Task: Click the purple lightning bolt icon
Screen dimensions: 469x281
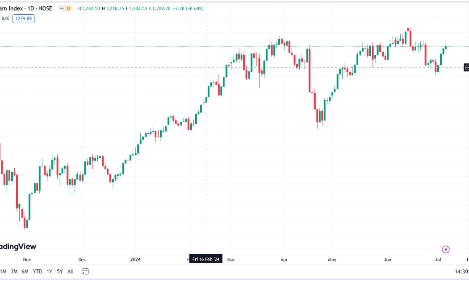Action: coord(445,249)
